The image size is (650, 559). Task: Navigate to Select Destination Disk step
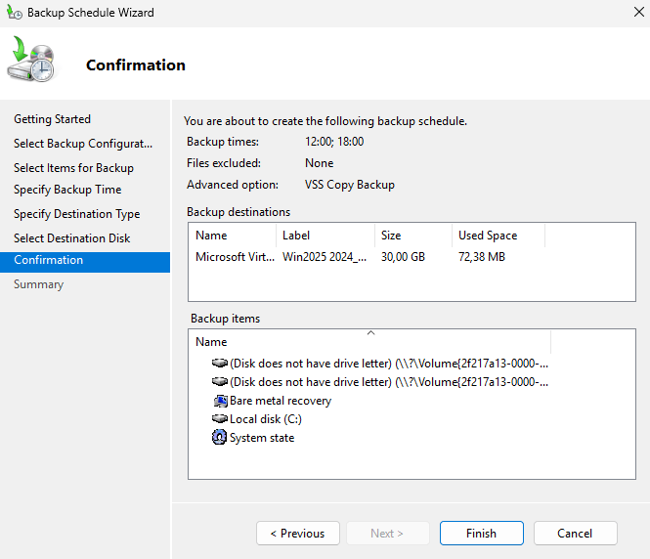point(71,238)
